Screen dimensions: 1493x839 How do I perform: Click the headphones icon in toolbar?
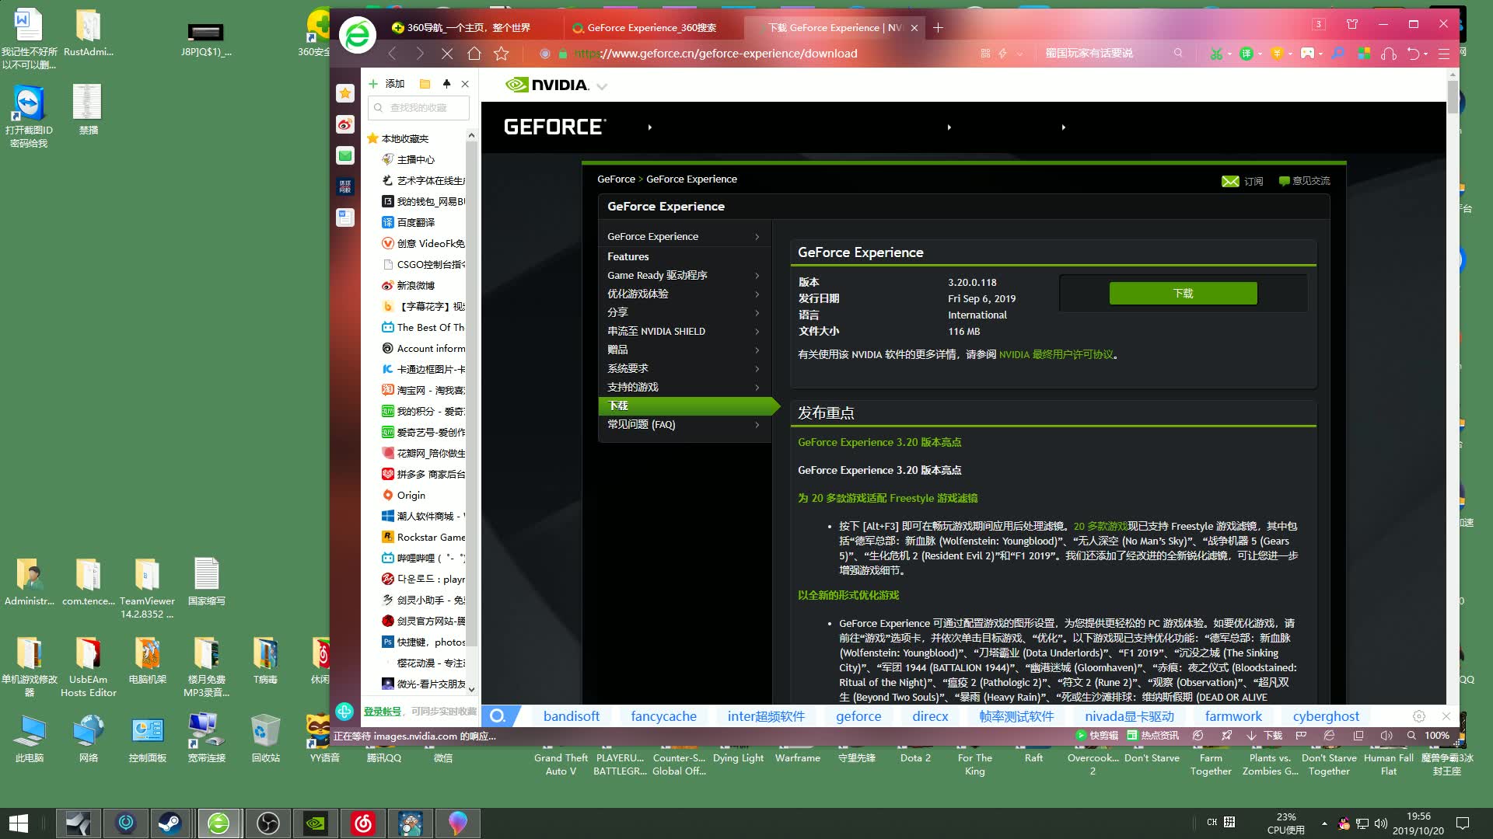point(1389,54)
